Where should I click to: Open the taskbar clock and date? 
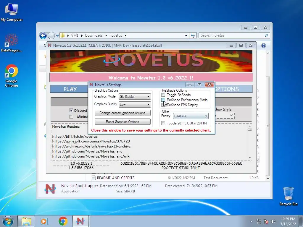coord(288,221)
